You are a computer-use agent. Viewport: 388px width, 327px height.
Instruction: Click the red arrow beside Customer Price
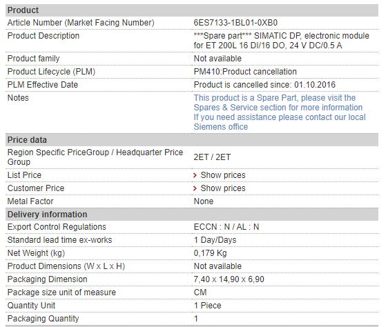[x=195, y=188]
